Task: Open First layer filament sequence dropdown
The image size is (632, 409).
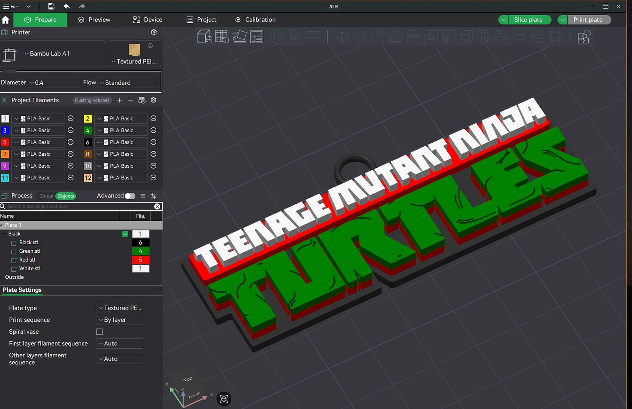Action: coord(120,343)
